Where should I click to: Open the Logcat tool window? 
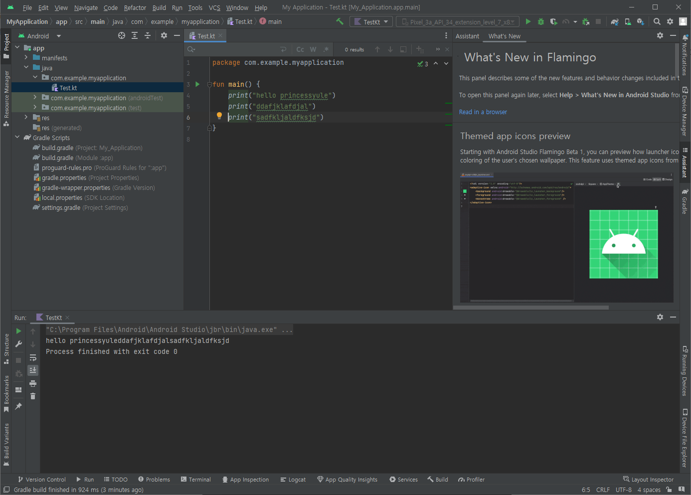click(293, 480)
